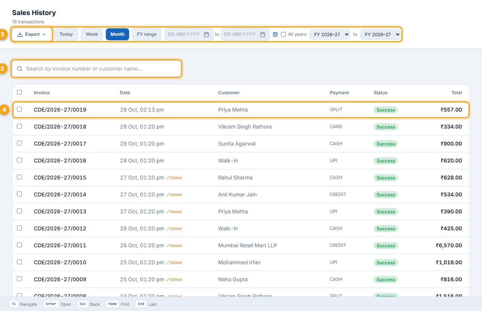Image resolution: width=482 pixels, height=311 pixels.
Task: Click the Enter key hint in the footer
Action: click(x=51, y=304)
